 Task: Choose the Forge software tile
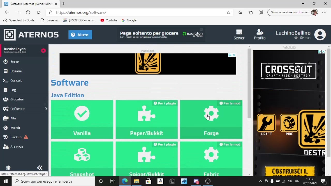211,120
